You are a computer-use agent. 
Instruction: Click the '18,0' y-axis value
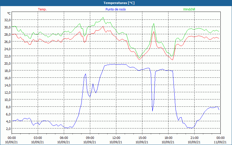pos(8,70)
